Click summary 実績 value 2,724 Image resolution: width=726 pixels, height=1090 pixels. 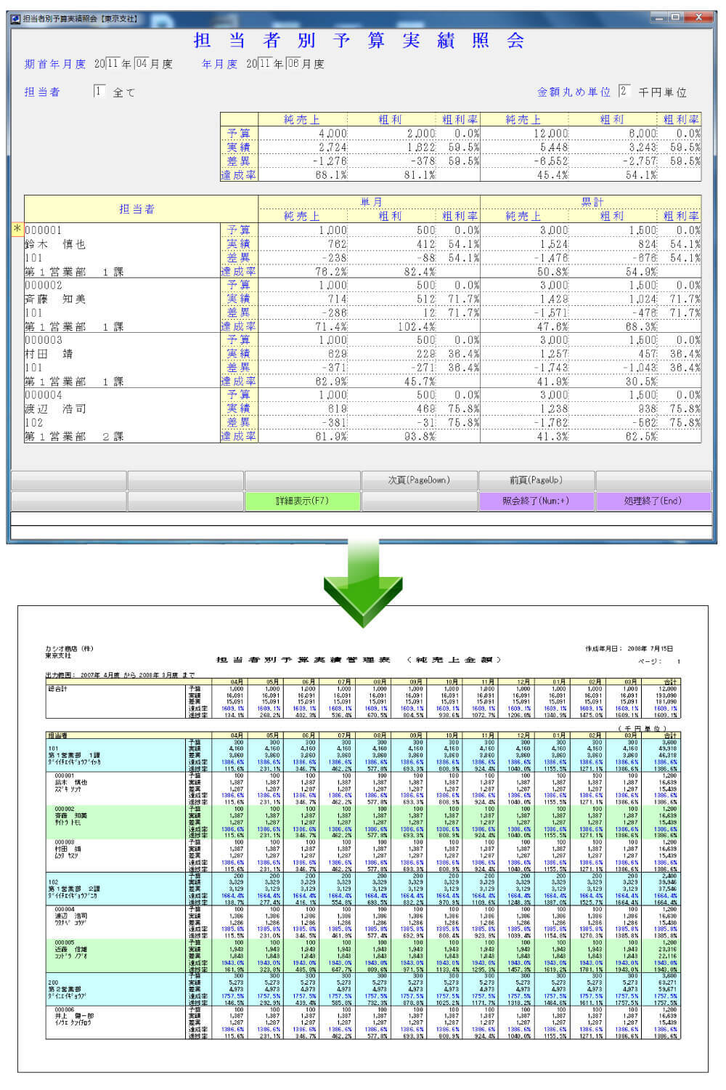[x=333, y=148]
